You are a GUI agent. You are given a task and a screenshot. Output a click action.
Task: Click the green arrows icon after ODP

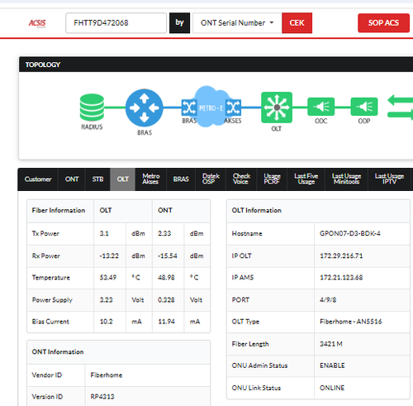400,107
